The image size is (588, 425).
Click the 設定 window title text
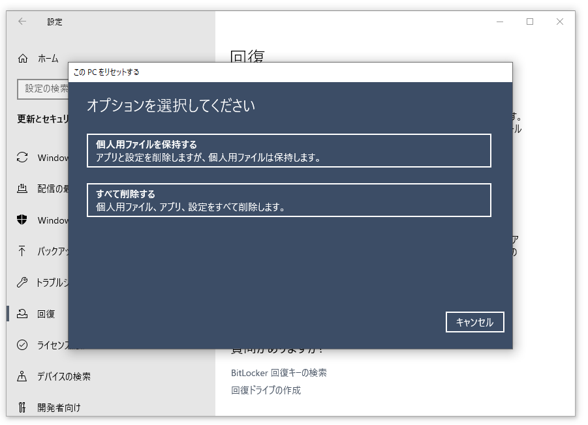click(55, 22)
